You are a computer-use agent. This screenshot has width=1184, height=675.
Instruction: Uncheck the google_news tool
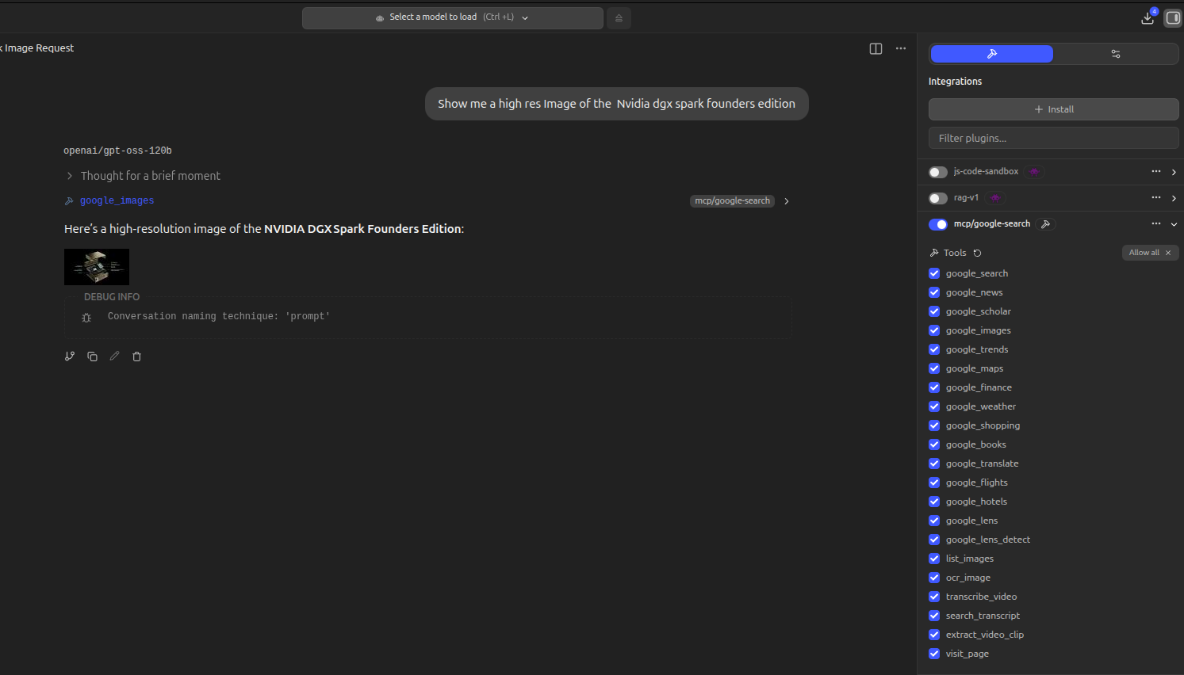934,292
